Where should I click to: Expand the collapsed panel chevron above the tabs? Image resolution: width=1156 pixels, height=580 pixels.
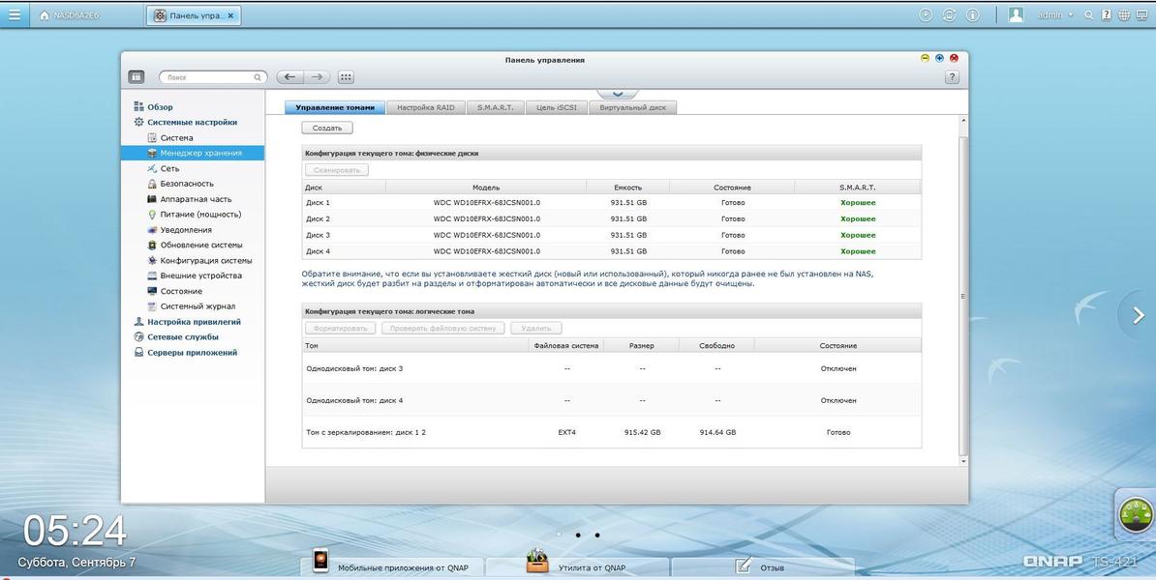point(617,94)
